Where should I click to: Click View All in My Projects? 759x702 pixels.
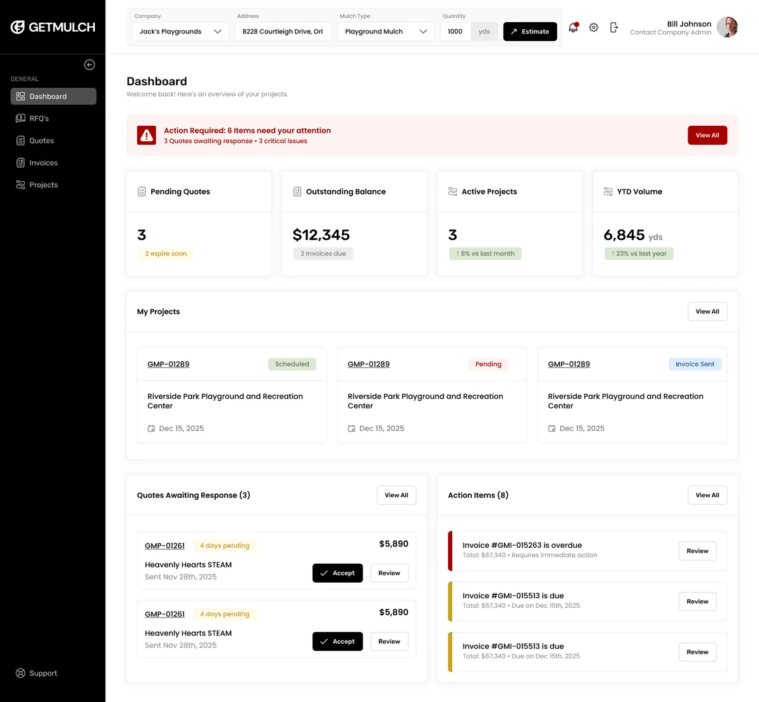[707, 312]
